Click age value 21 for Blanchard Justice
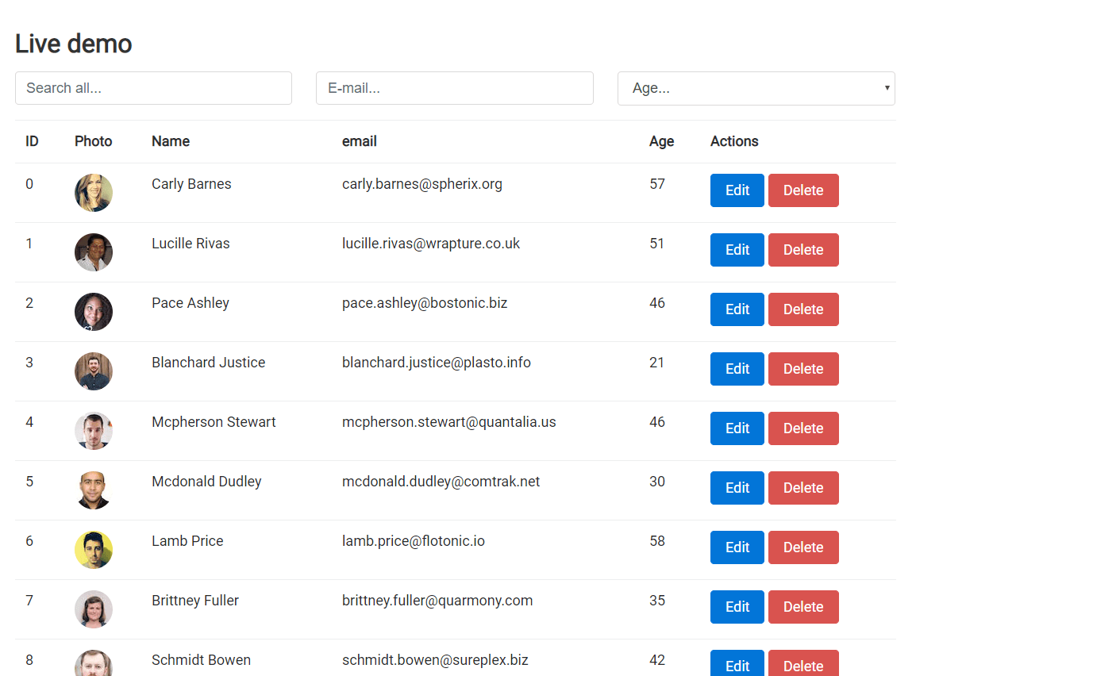The image size is (1120, 676). pyautogui.click(x=656, y=363)
